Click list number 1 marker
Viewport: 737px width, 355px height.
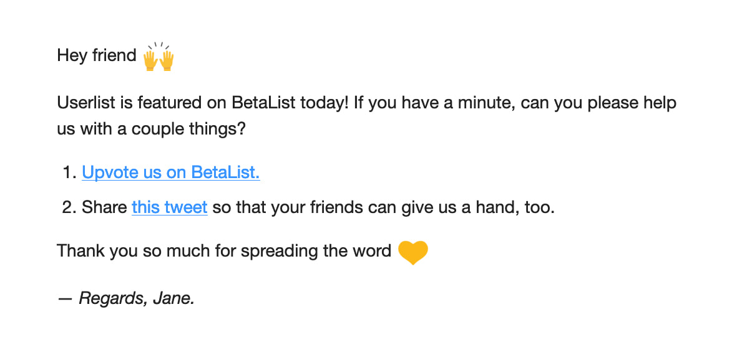coord(69,173)
